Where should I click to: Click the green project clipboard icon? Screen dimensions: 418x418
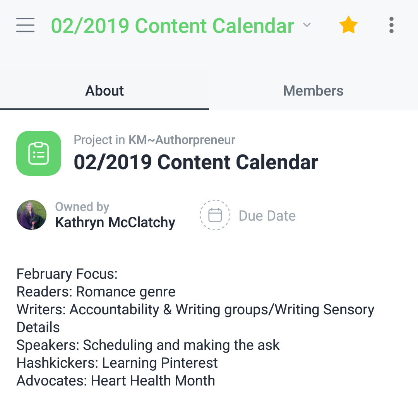(39, 153)
